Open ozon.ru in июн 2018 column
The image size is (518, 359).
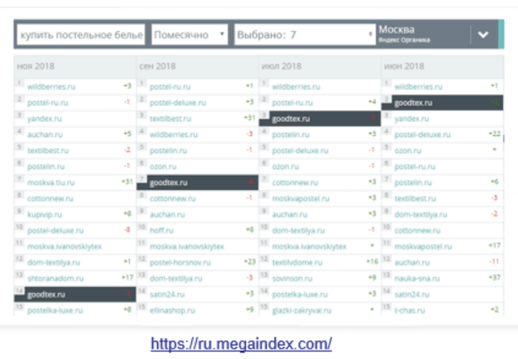[408, 150]
